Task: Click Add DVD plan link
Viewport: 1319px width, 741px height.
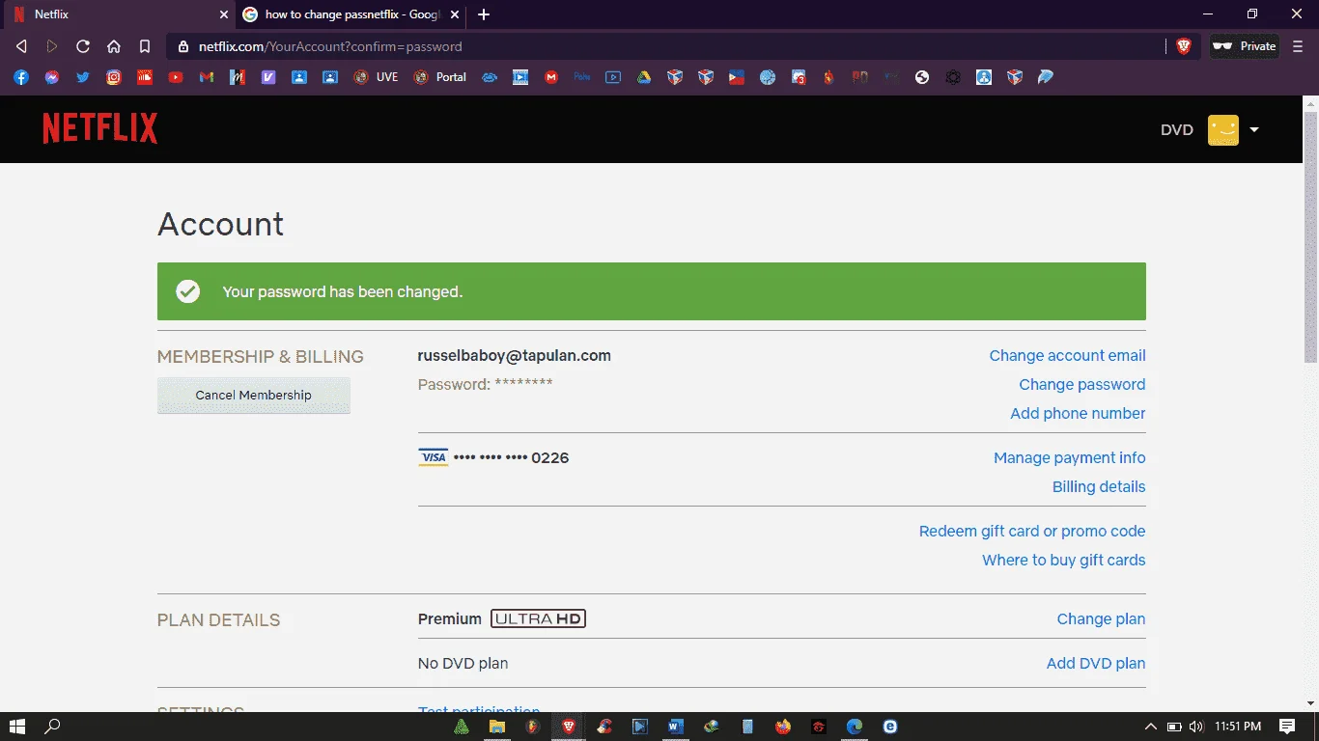Action: pos(1096,664)
